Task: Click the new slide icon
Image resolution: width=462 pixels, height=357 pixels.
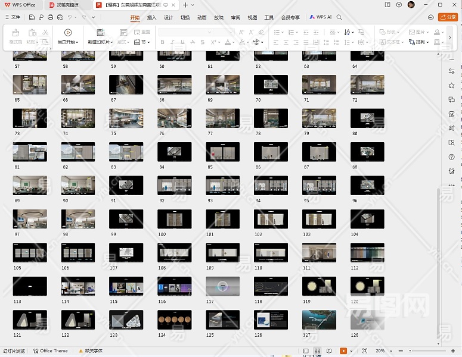Action: coord(100,33)
